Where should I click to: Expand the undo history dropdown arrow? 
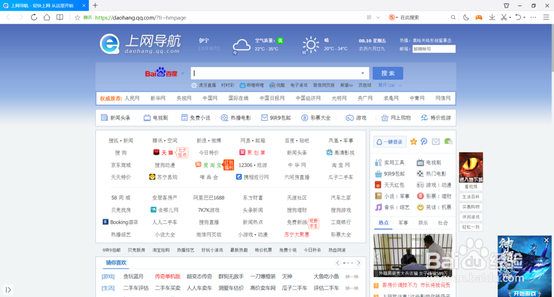524,18
